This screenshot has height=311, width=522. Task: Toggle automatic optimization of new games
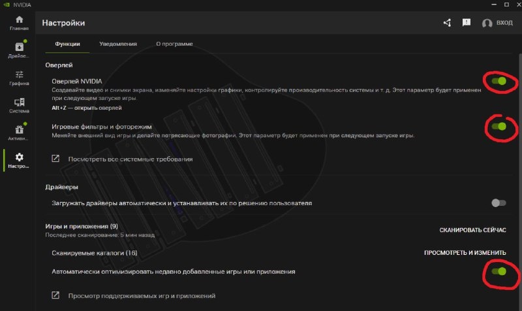pos(499,271)
